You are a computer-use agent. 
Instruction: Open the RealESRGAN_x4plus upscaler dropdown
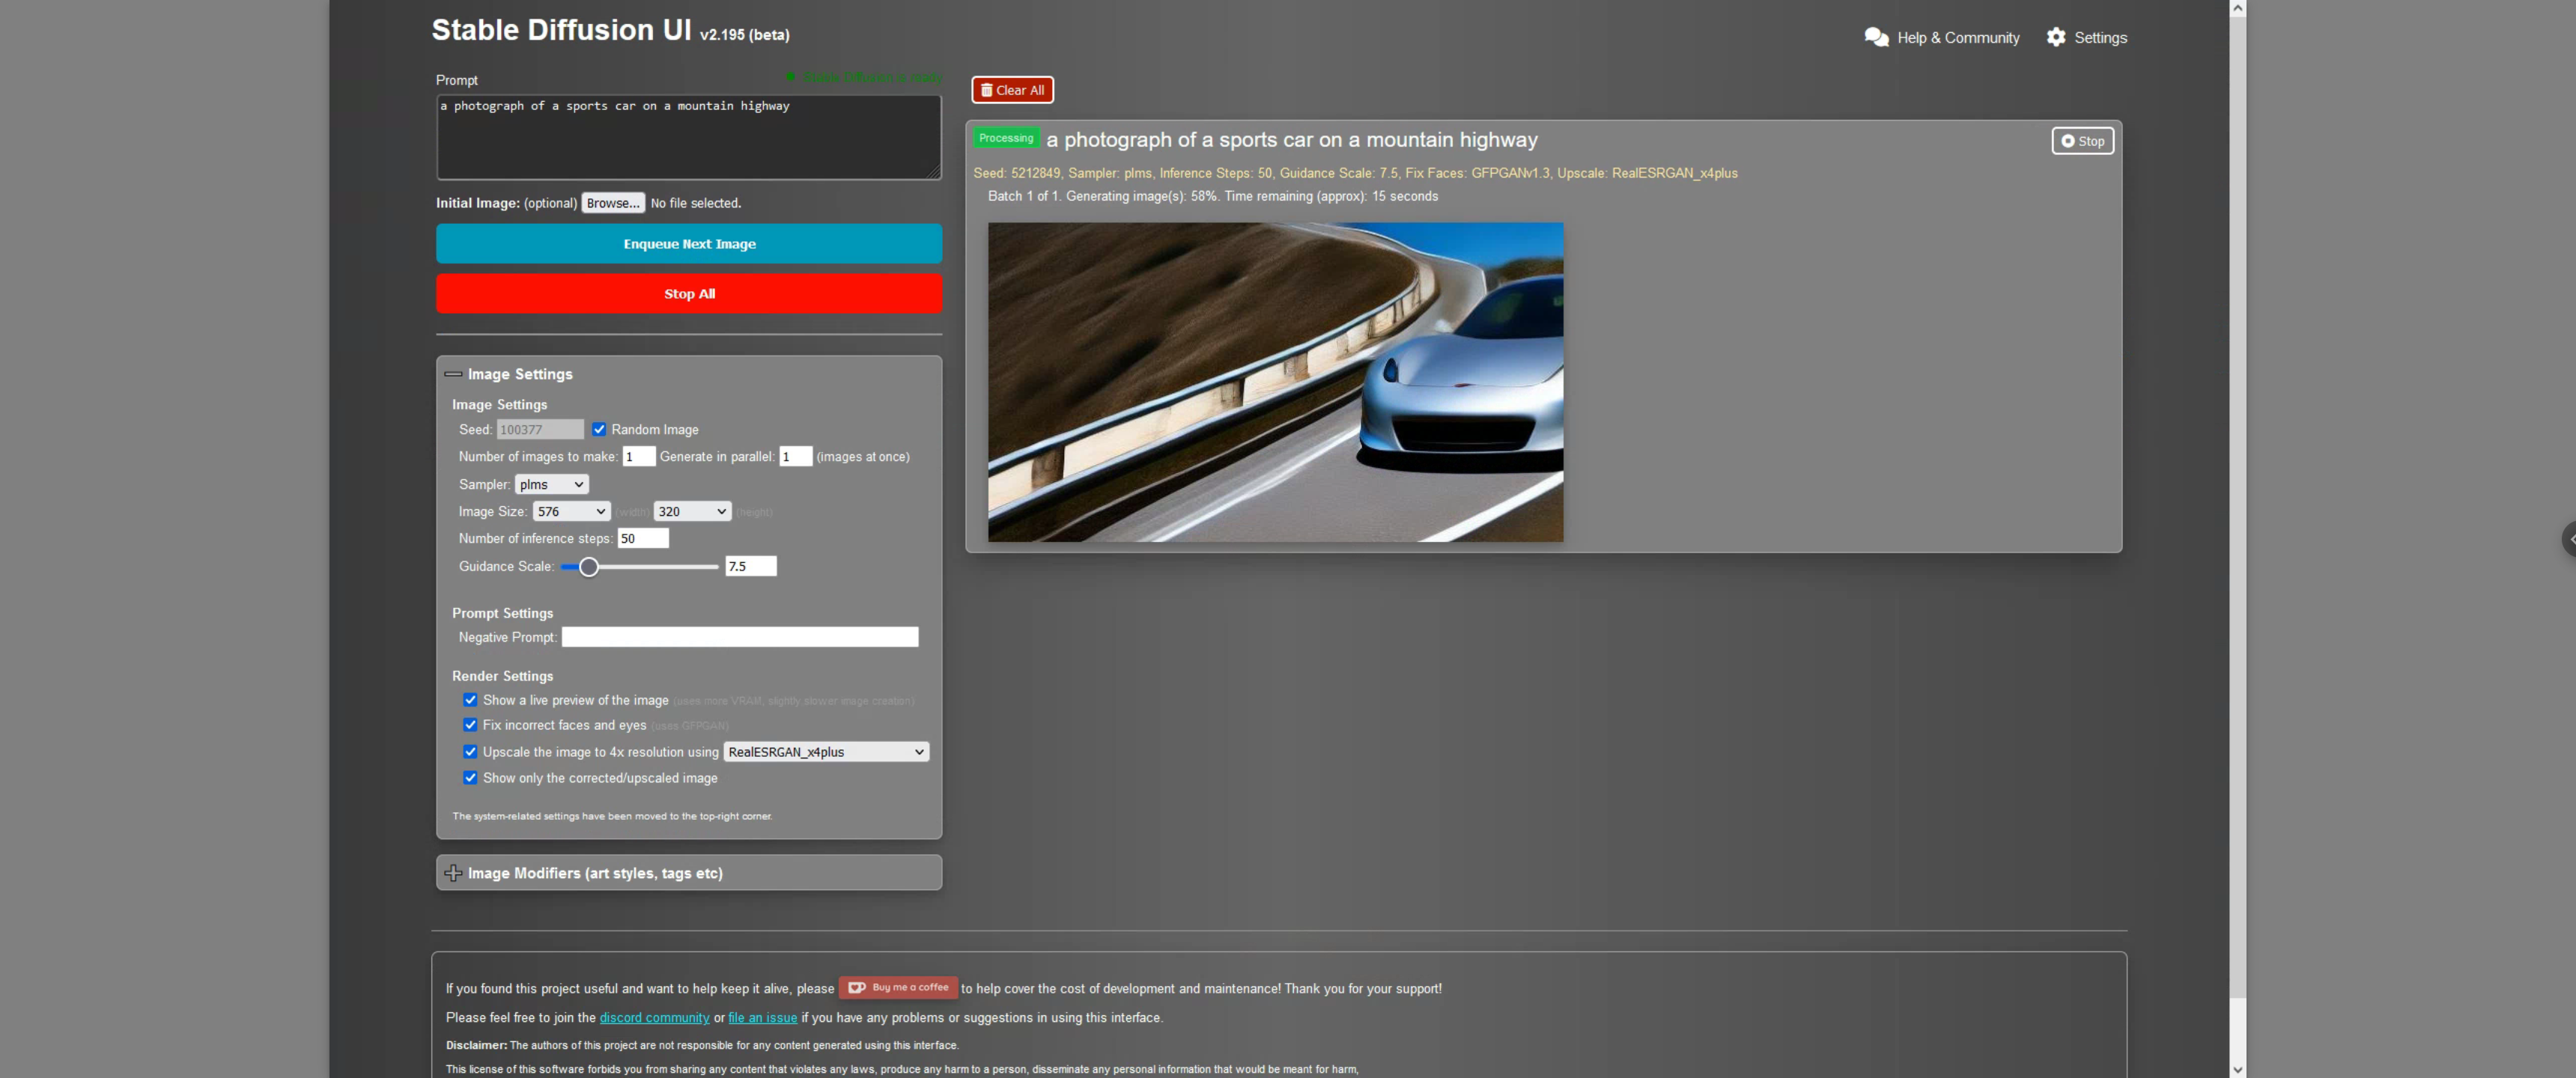tap(826, 752)
